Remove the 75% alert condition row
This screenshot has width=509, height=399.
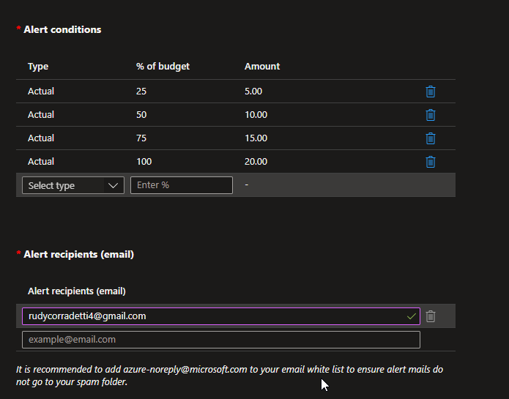pyautogui.click(x=431, y=138)
